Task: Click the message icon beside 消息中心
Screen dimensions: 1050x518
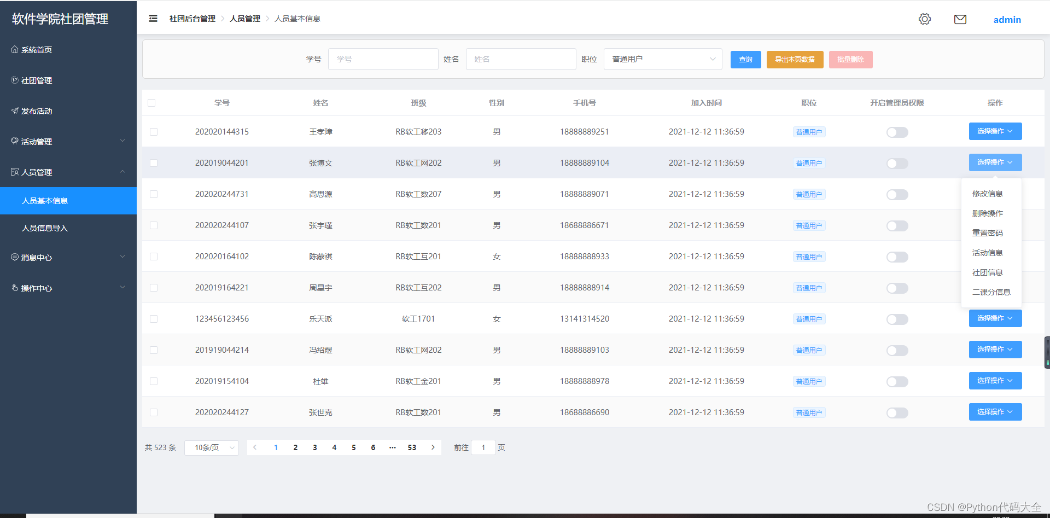Action: click(x=15, y=257)
